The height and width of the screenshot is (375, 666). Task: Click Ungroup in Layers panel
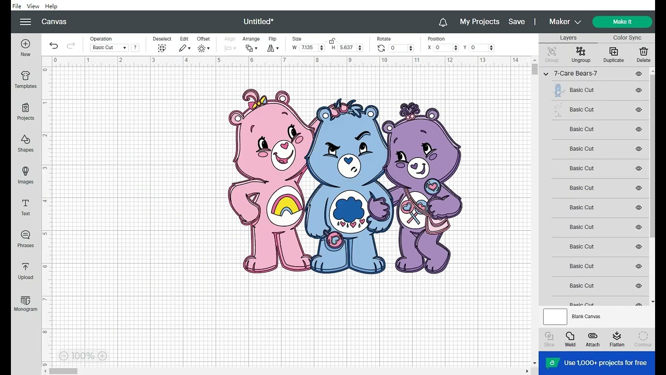pos(581,55)
